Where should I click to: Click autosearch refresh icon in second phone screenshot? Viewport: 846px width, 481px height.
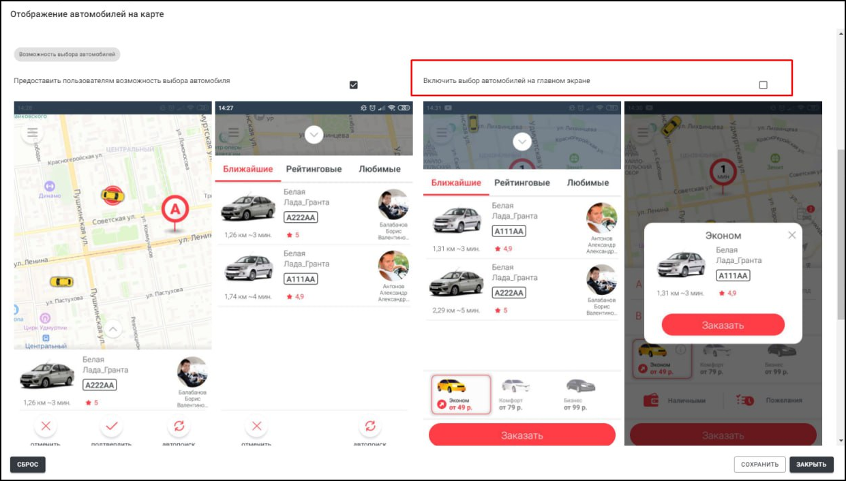[x=369, y=426]
